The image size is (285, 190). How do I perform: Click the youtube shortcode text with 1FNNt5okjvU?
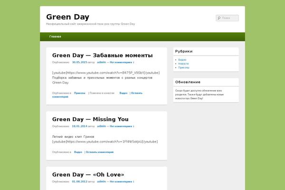pos(105,142)
